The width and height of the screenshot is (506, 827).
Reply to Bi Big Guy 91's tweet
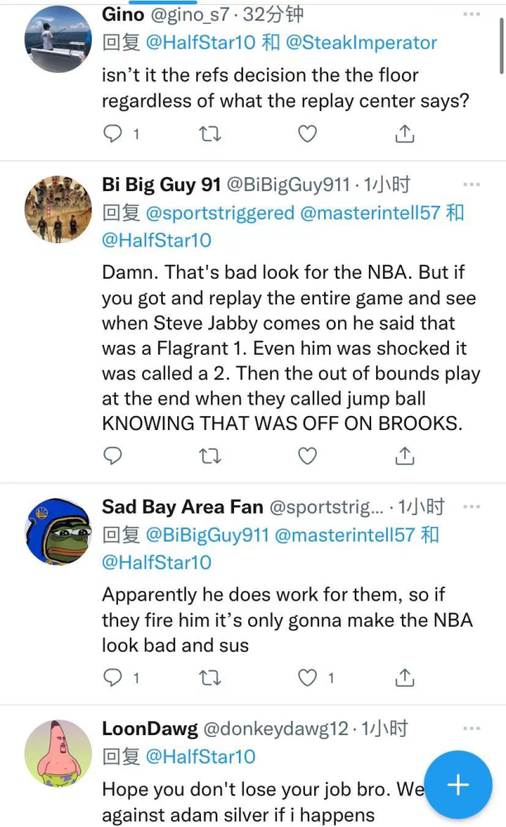[113, 455]
